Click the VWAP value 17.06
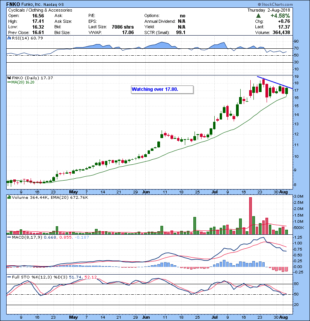This screenshot has height=321, width=310. tap(128, 32)
